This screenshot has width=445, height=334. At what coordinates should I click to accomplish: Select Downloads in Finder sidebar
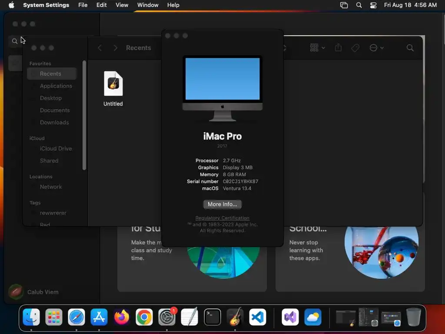tap(52, 122)
